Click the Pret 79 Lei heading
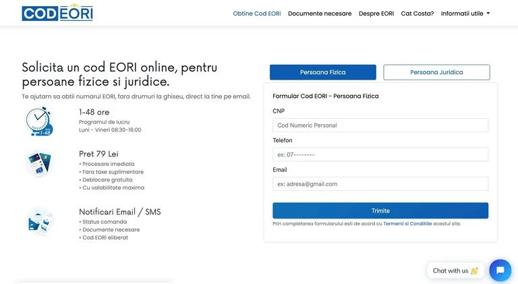Viewport: 518px width, 284px height. click(98, 154)
